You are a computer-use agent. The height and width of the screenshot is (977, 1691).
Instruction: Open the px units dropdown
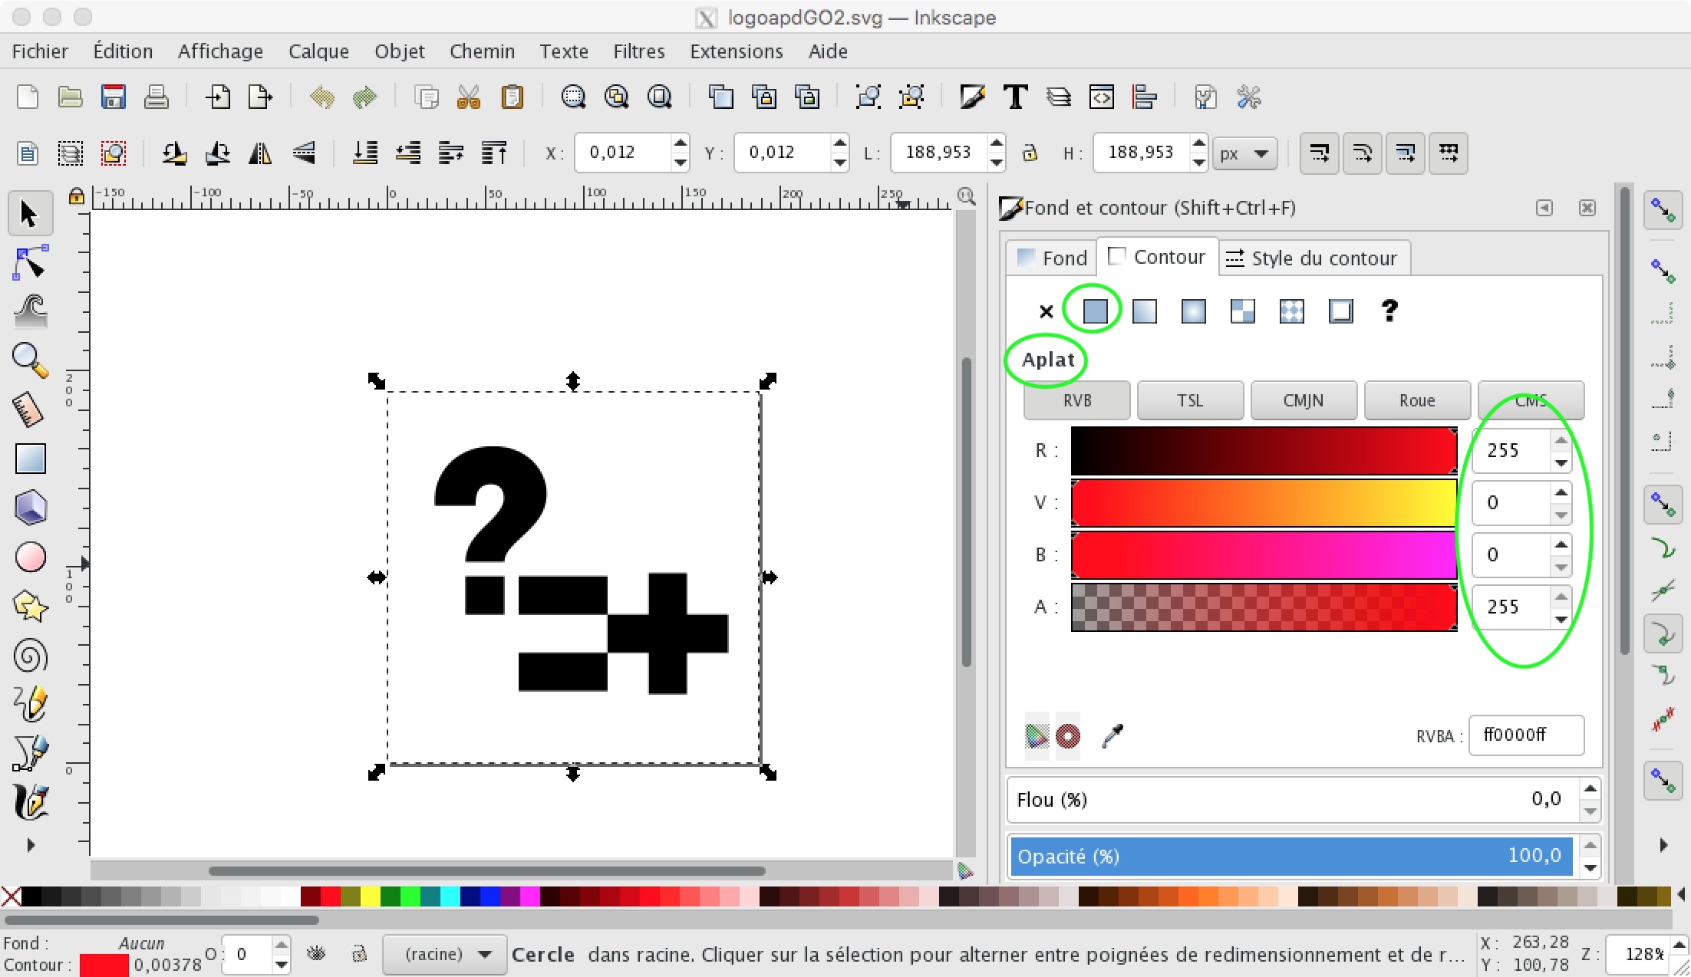click(x=1244, y=153)
